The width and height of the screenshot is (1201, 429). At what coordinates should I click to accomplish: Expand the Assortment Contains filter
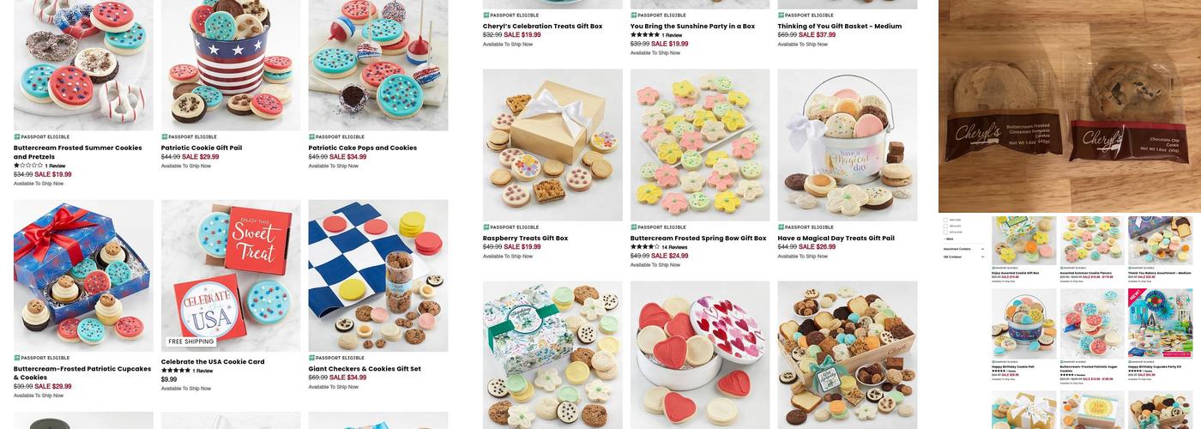pyautogui.click(x=963, y=249)
